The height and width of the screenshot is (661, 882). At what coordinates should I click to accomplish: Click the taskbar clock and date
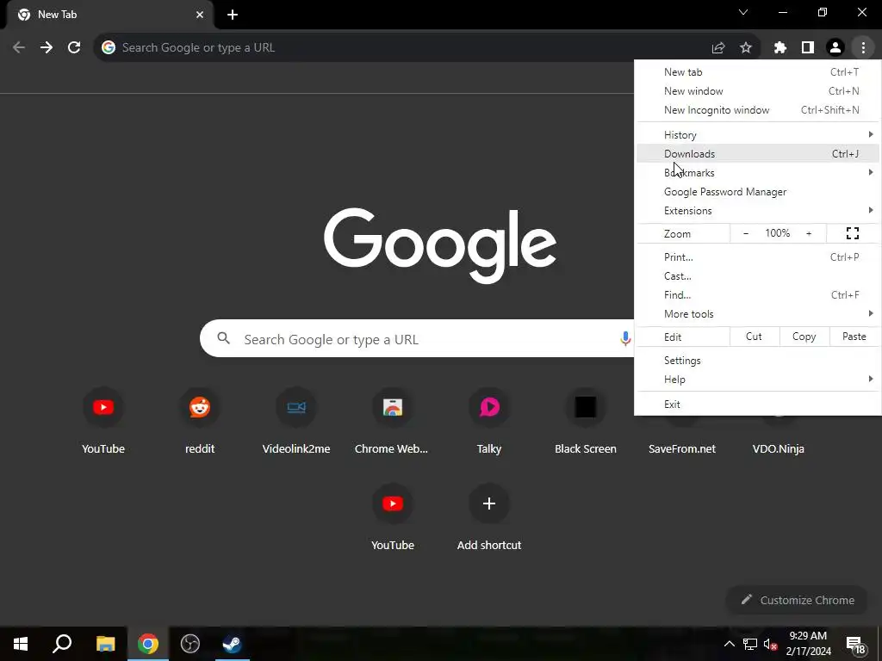tap(808, 644)
